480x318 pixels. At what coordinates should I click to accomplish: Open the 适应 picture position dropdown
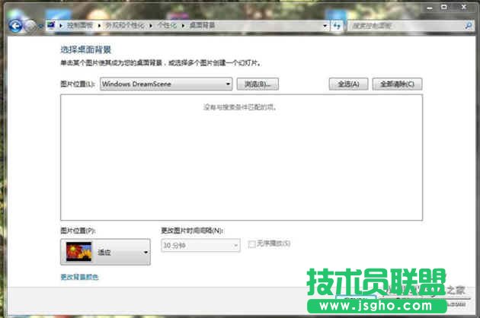tap(105, 252)
